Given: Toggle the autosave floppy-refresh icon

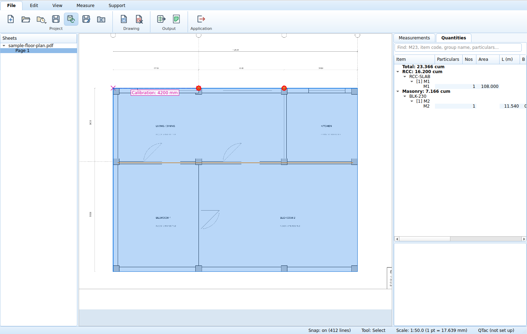Looking at the screenshot, I should 71,19.
